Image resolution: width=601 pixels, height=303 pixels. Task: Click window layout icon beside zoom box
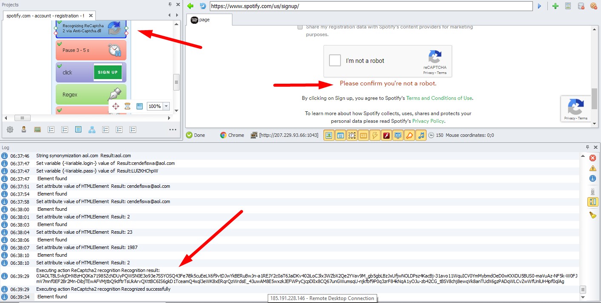click(x=139, y=106)
